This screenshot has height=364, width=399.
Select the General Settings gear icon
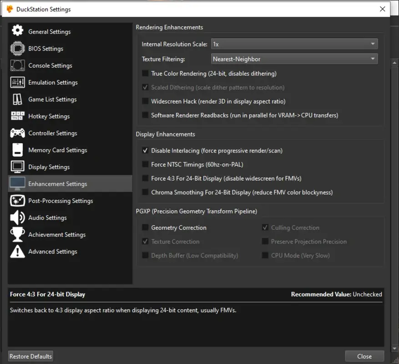pos(17,31)
